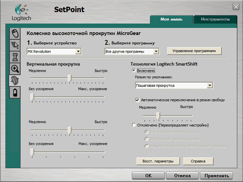Image resolution: width=243 pixels, height=182 pixels.
Task: Switch to the Инструменты tab
Action: [215, 19]
